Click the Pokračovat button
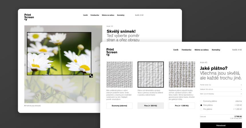Viewport: 246px width, 128px height. click(x=221, y=125)
